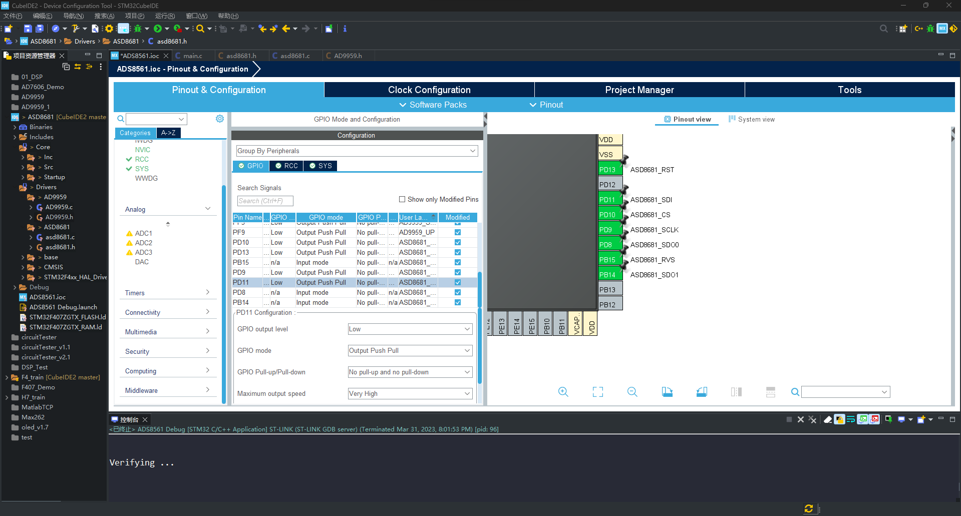The image size is (961, 516).
Task: Click the green Debug bug icon
Action: pos(138,29)
